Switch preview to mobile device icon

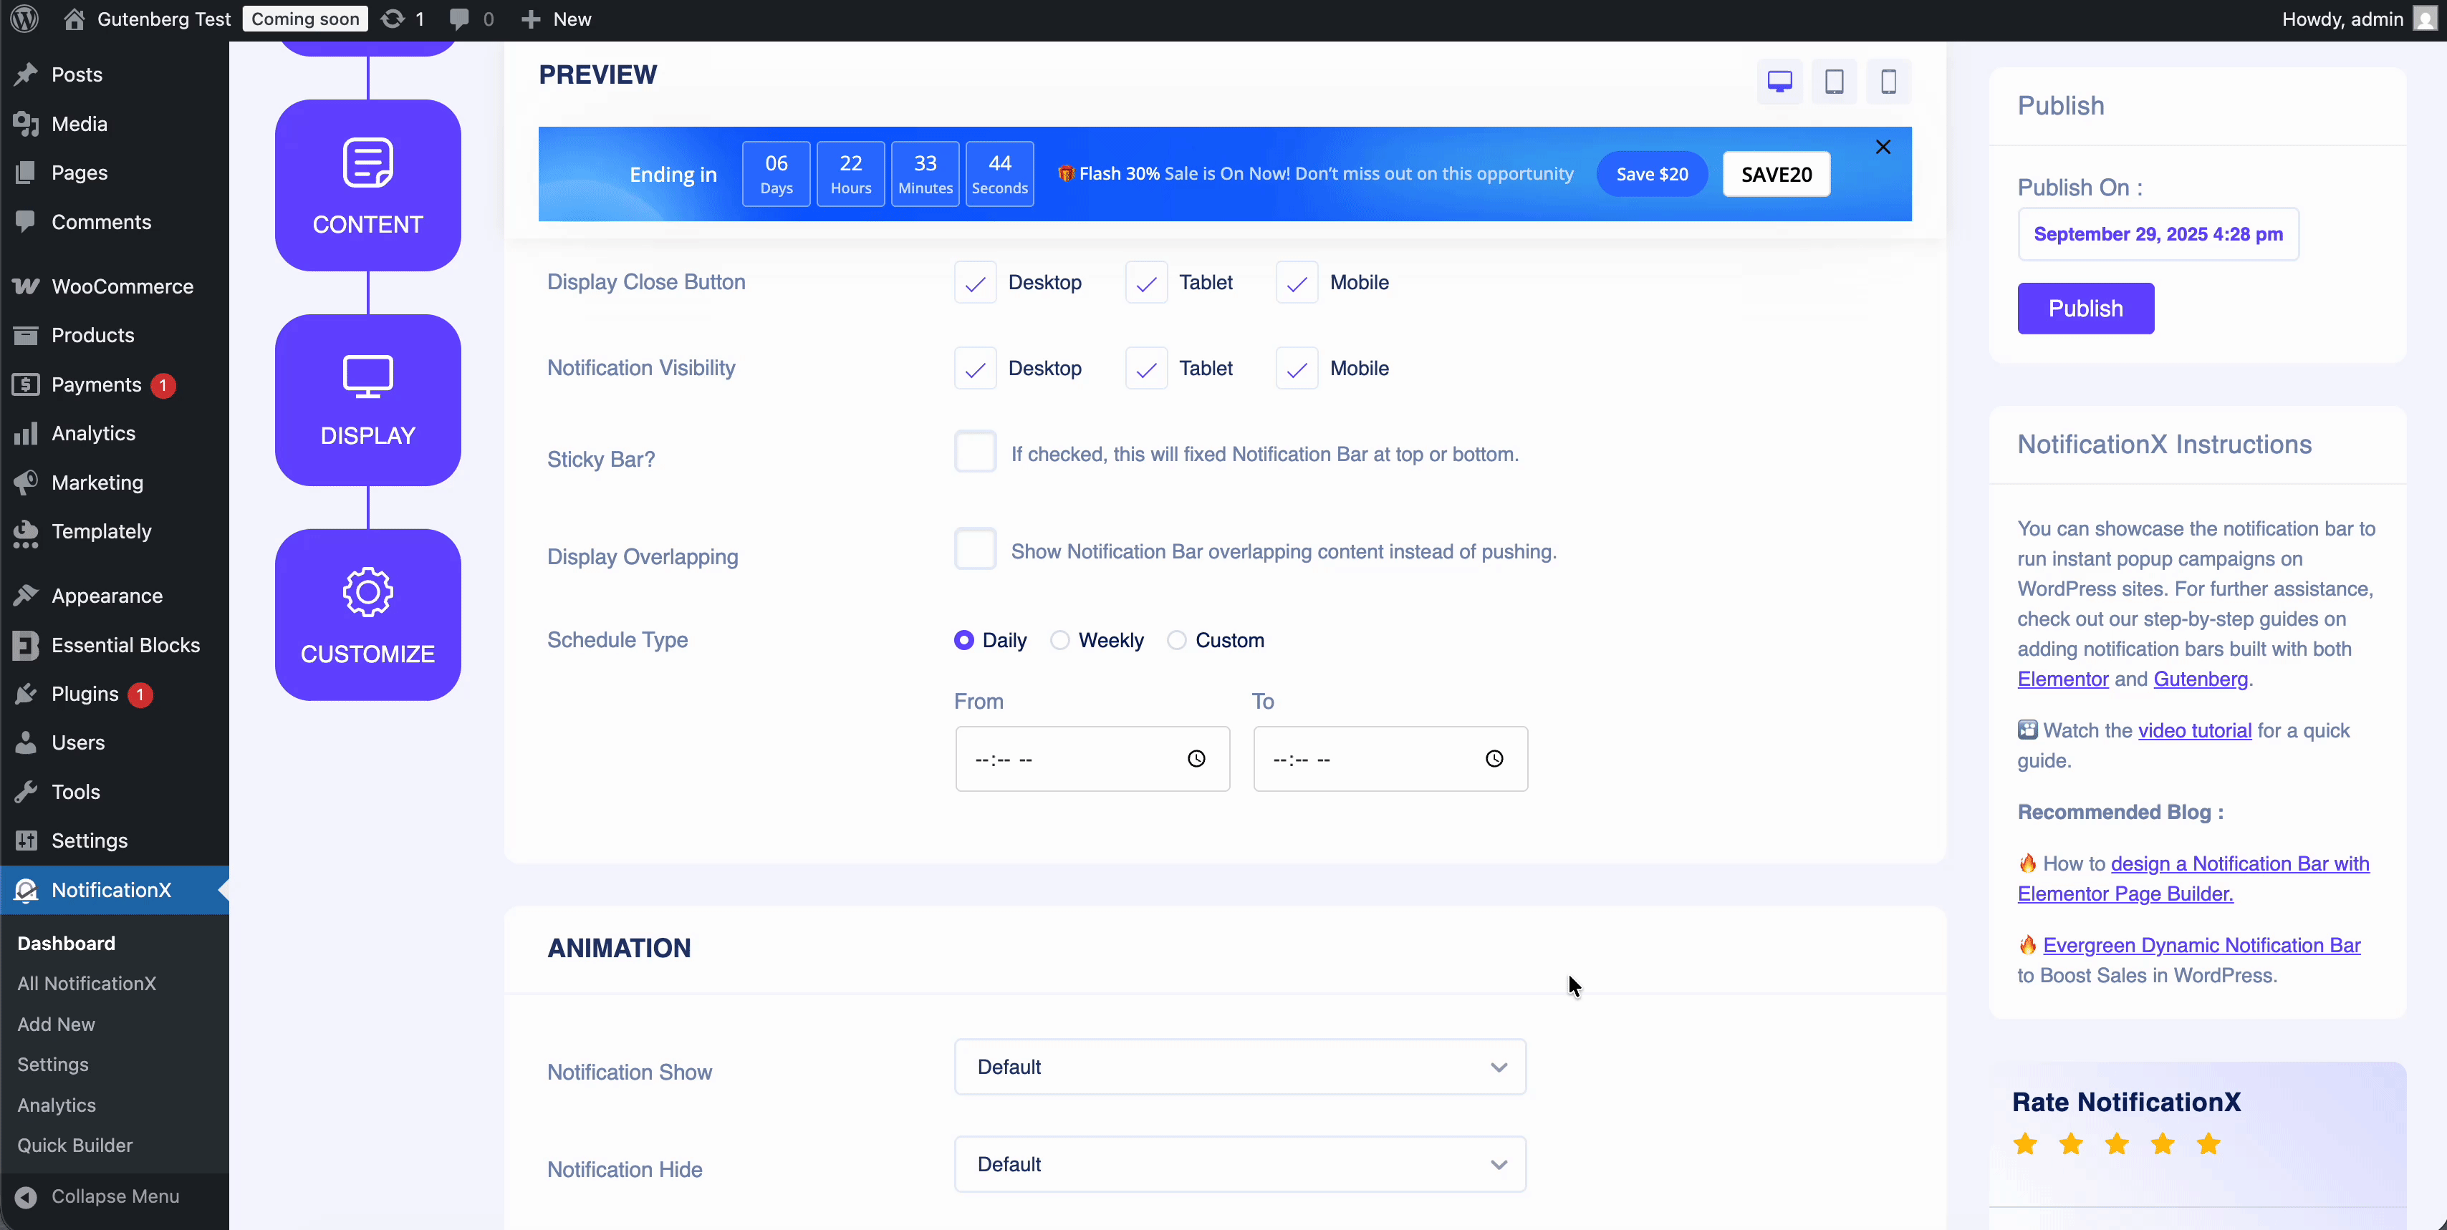click(x=1888, y=82)
